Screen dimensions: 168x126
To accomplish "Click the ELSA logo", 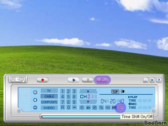I will click(x=18, y=80).
